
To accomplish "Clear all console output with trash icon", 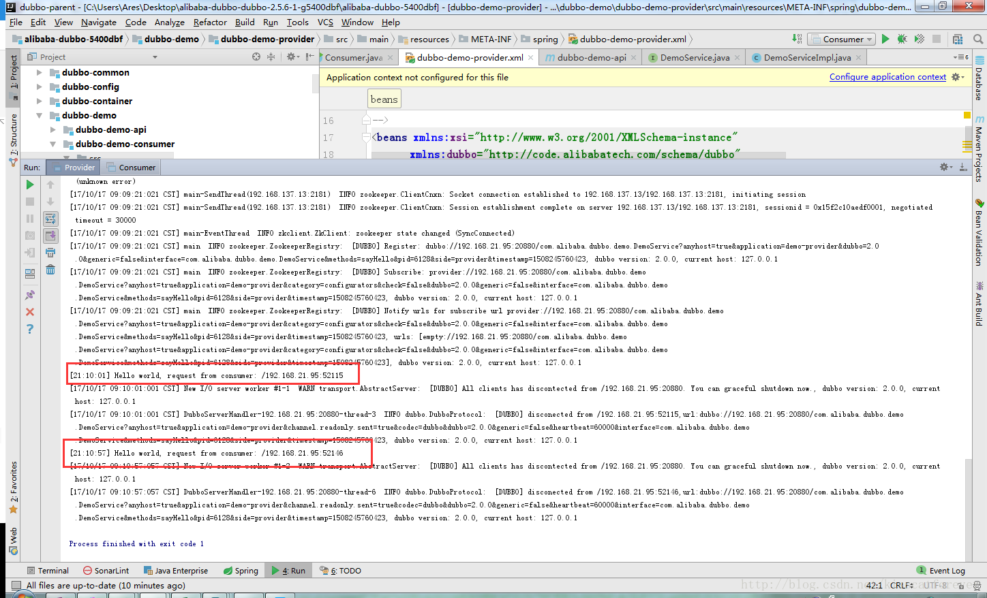I will tap(50, 270).
